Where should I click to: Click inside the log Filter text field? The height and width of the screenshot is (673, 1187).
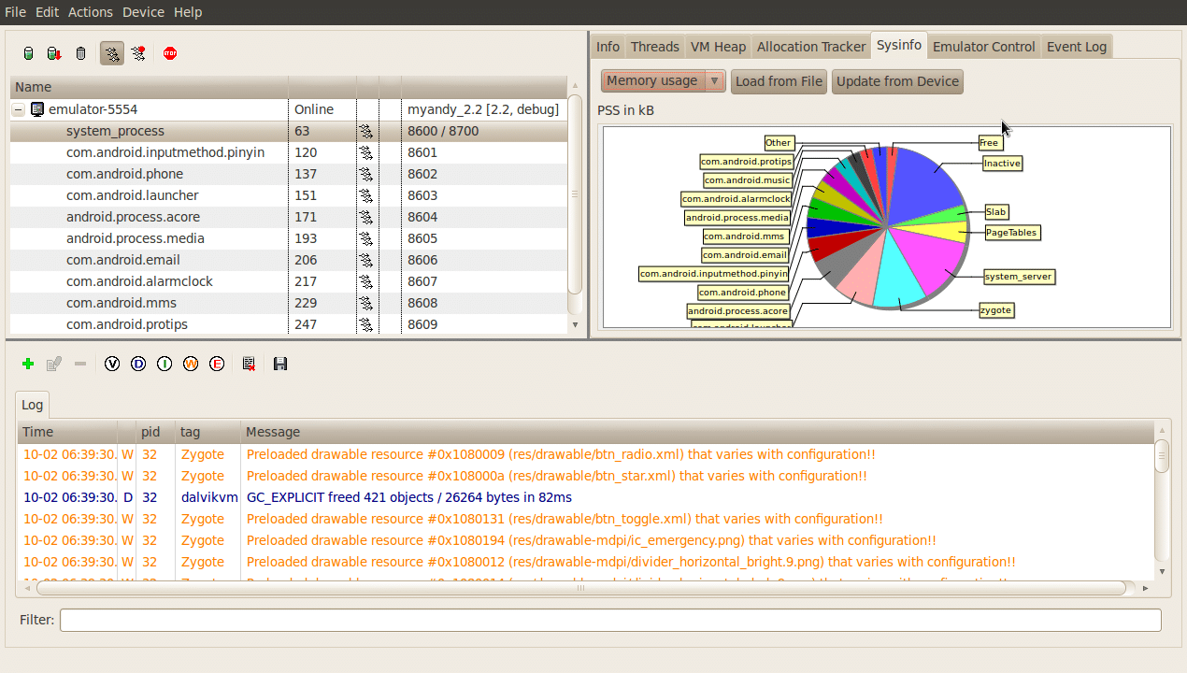pyautogui.click(x=610, y=620)
